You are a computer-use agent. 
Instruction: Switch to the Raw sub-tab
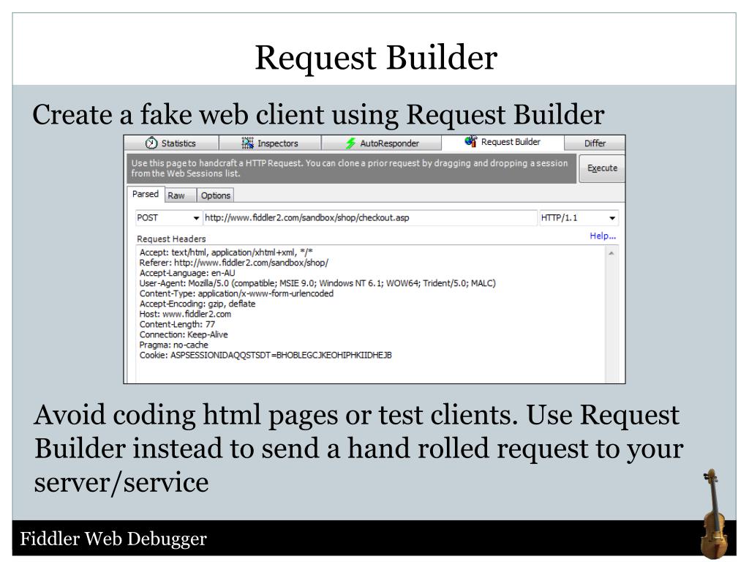180,195
